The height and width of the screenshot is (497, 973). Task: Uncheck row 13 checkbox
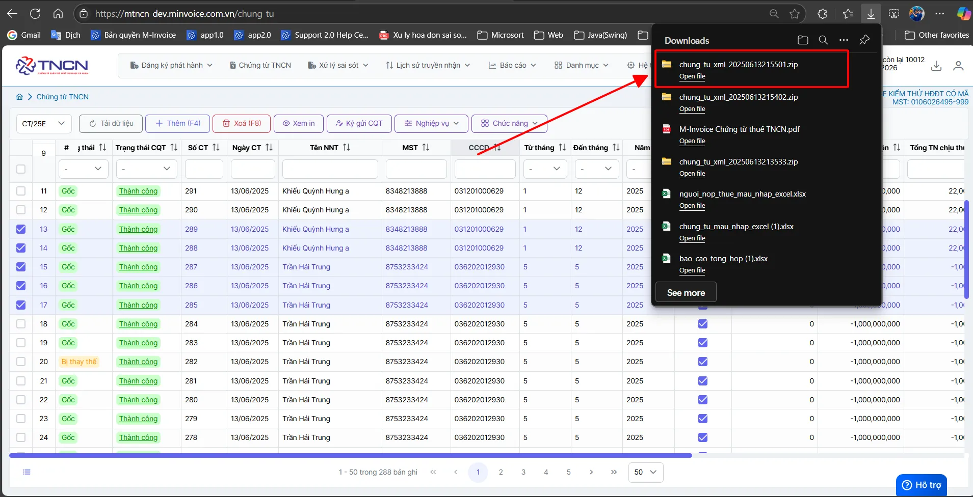point(21,229)
